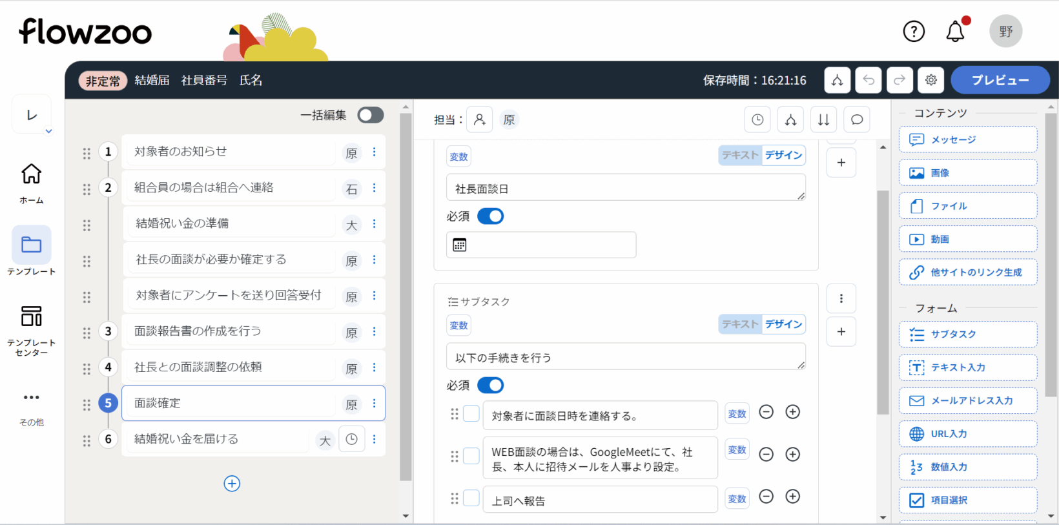Expand the sidebar workspace chevron dropdown
Viewport: 1059px width, 525px height.
coord(48,131)
